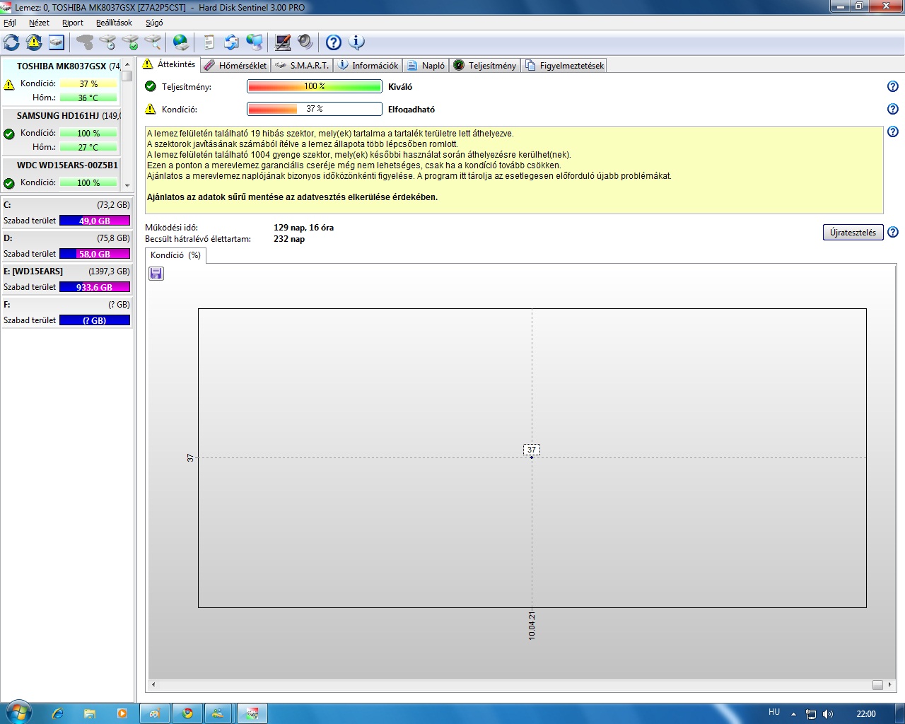Select the SAMSUNG HD161HJ disk
Screen dimensions: 905x724
tap(62, 116)
